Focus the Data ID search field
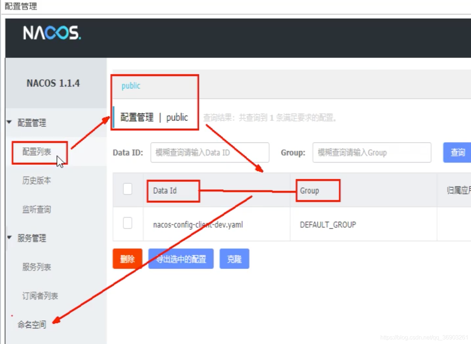This screenshot has height=344, width=471. tap(210, 153)
